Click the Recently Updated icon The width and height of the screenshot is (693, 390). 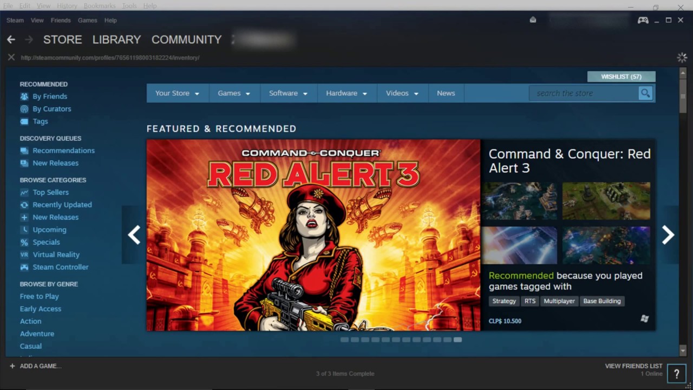tap(24, 205)
